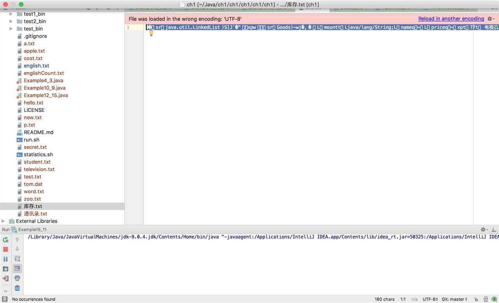The width and height of the screenshot is (499, 303).
Task: Open student.txt file
Action: click(37, 162)
